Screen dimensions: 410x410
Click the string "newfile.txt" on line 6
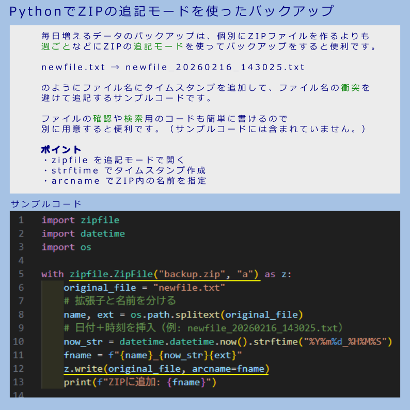189,288
